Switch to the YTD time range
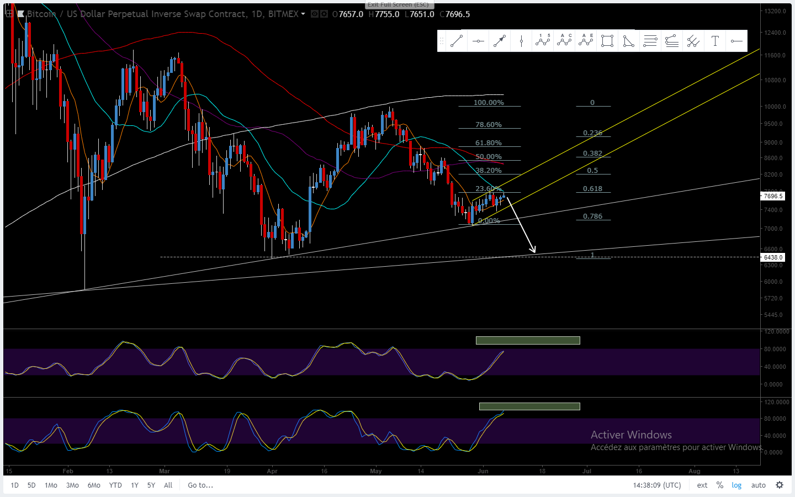 click(115, 485)
